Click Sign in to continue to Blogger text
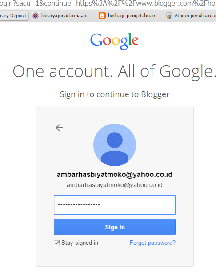Image resolution: width=216 pixels, height=274 pixels. [x=115, y=94]
